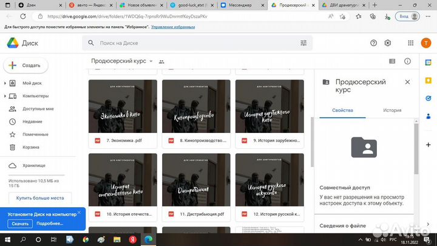Open 10. История отечественного кино thumbnail
The image size is (437, 246).
click(123, 180)
